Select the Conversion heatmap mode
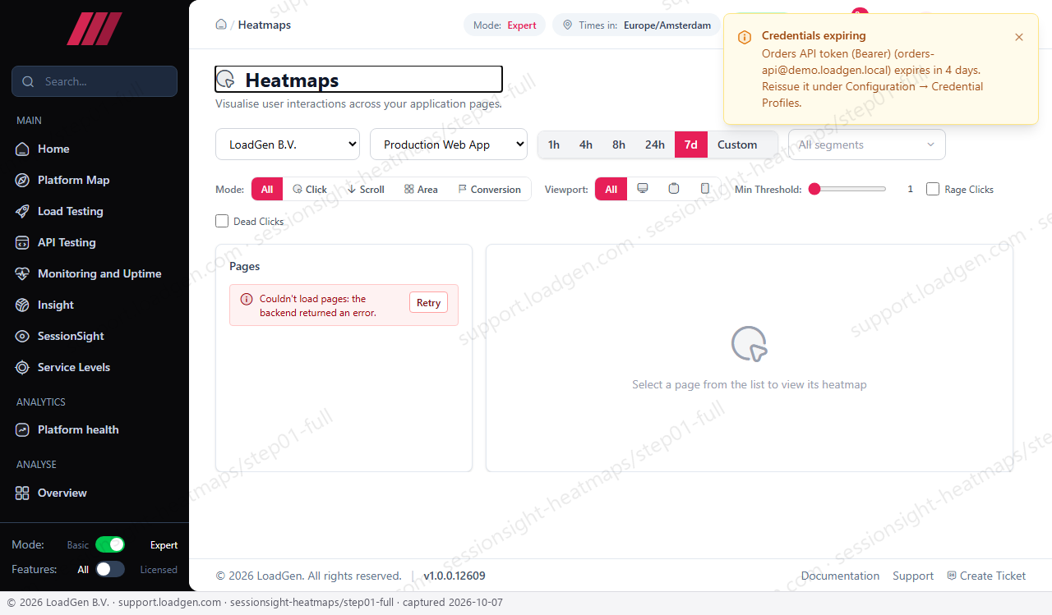 pyautogui.click(x=489, y=189)
